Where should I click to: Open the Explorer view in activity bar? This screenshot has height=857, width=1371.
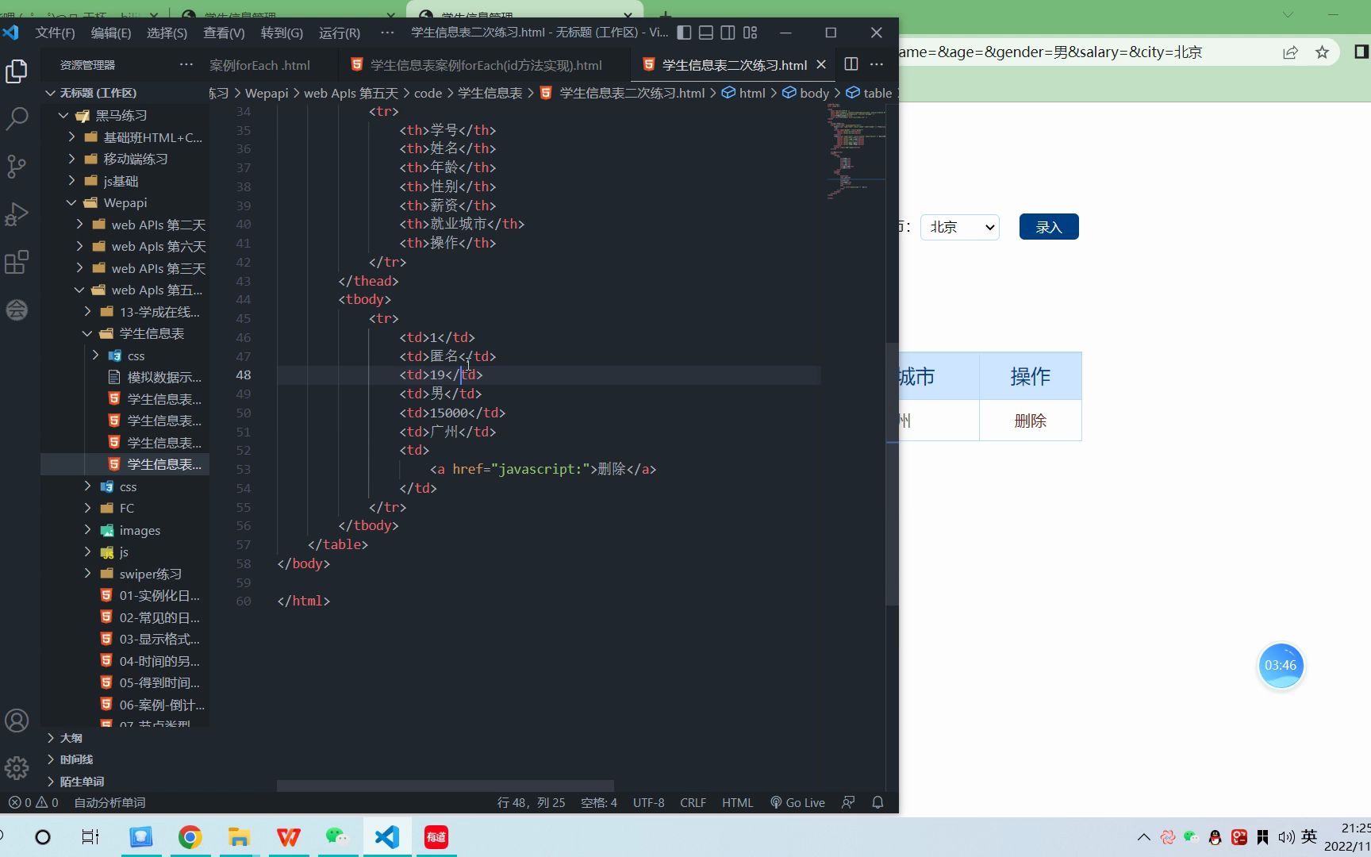pos(17,71)
